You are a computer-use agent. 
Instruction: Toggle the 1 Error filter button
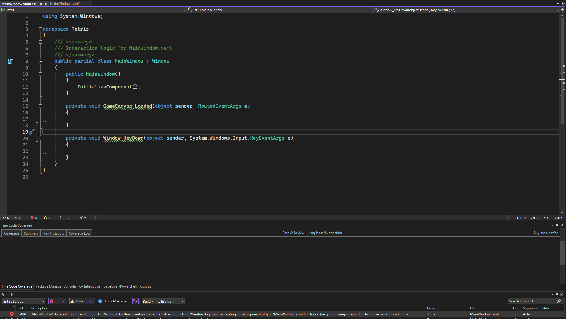(58, 301)
